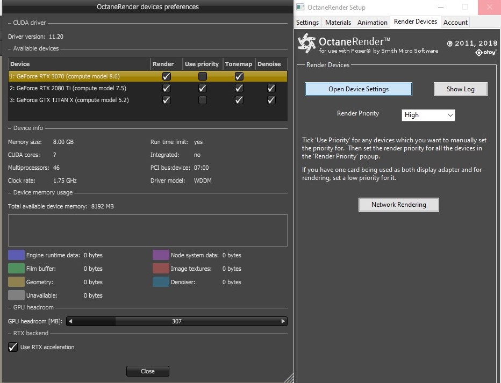Toggle Tonemap checkbox for GeForce RTX 2080 Ti
This screenshot has width=501, height=383.
[x=239, y=88]
